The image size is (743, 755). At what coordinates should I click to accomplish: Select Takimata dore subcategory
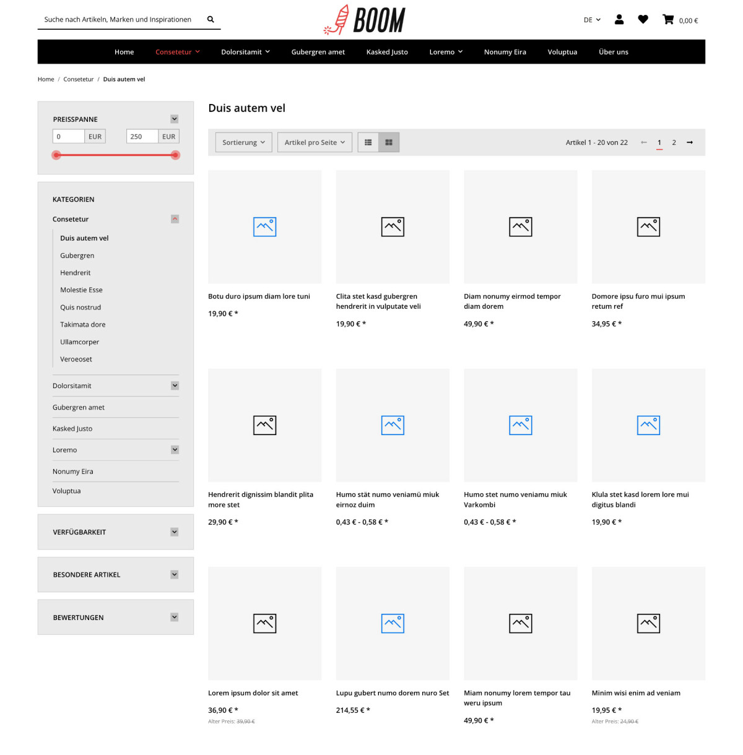(83, 325)
